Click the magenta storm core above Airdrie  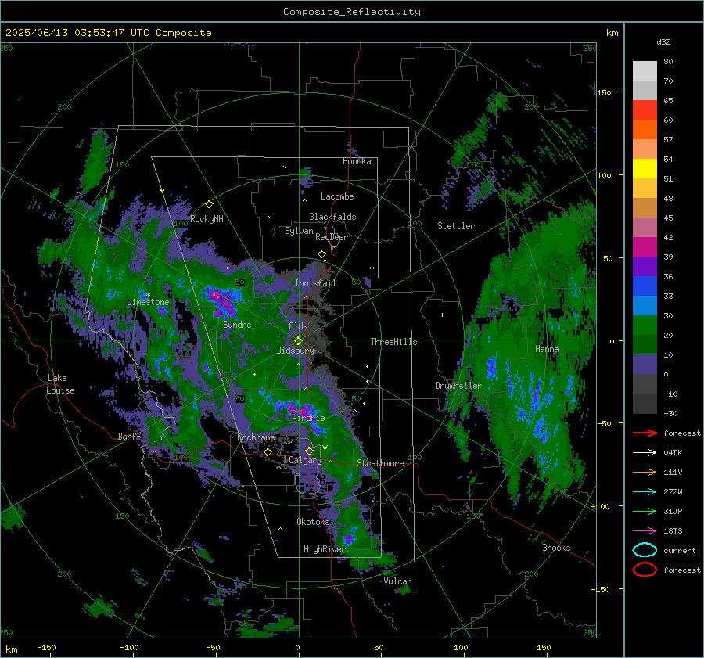(x=298, y=409)
